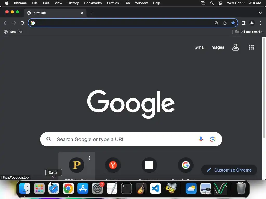Go forward using the forward arrow
The width and height of the screenshot is (266, 199).
click(14, 23)
